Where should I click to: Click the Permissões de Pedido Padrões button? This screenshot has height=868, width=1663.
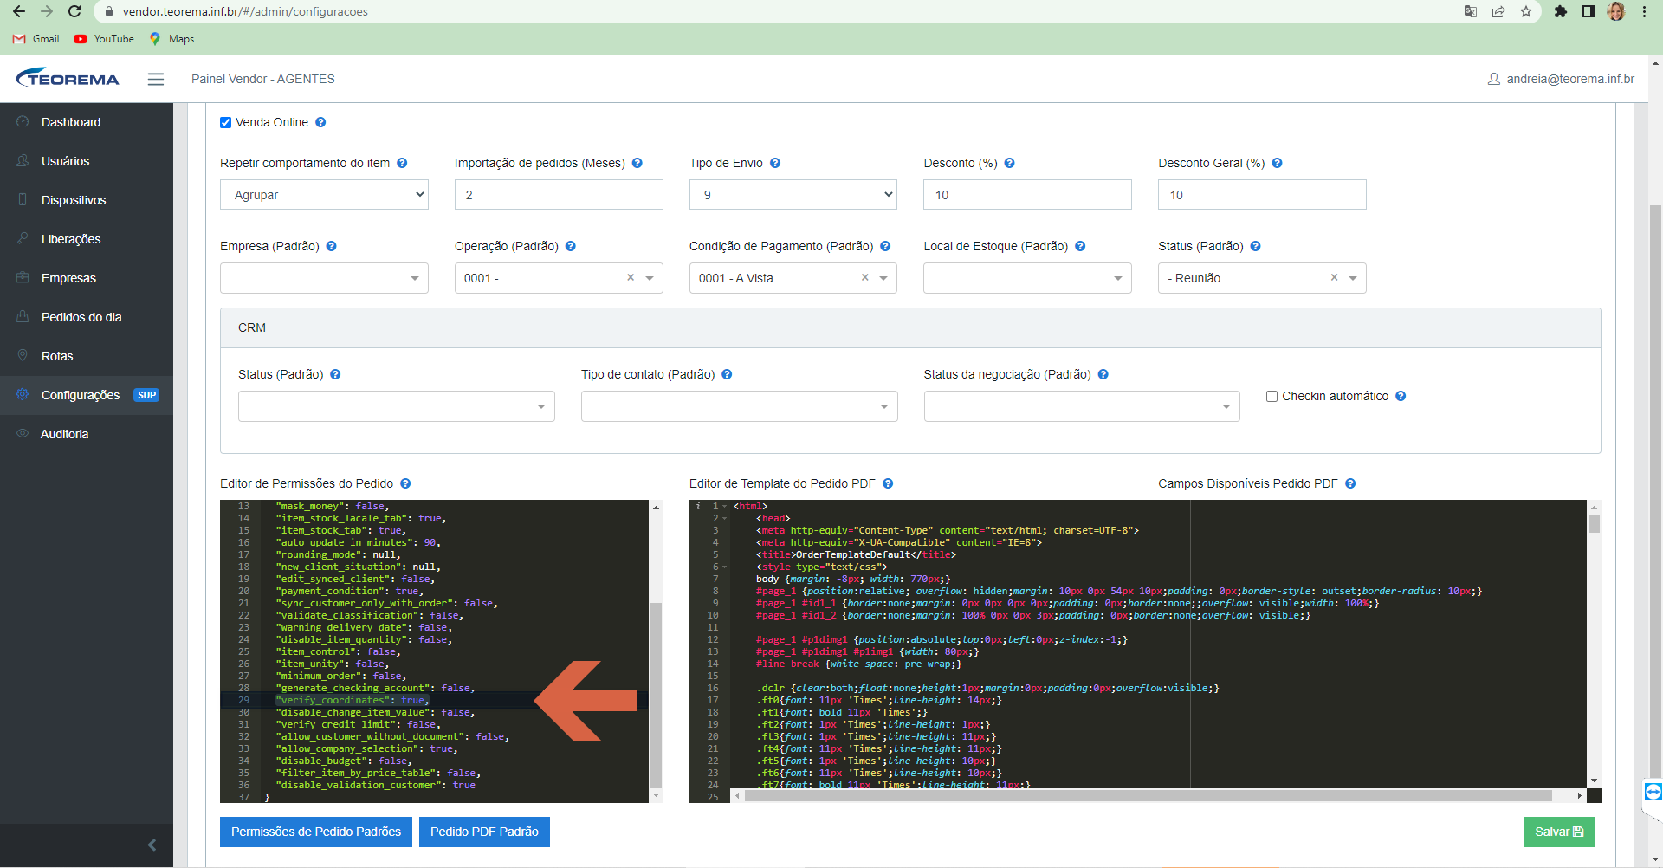tap(316, 832)
